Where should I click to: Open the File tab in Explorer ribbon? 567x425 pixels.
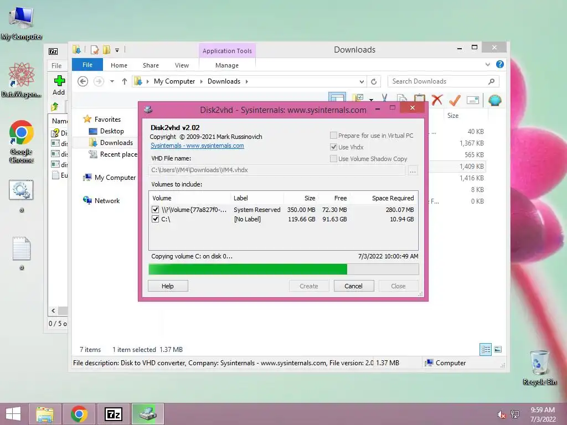coord(87,65)
